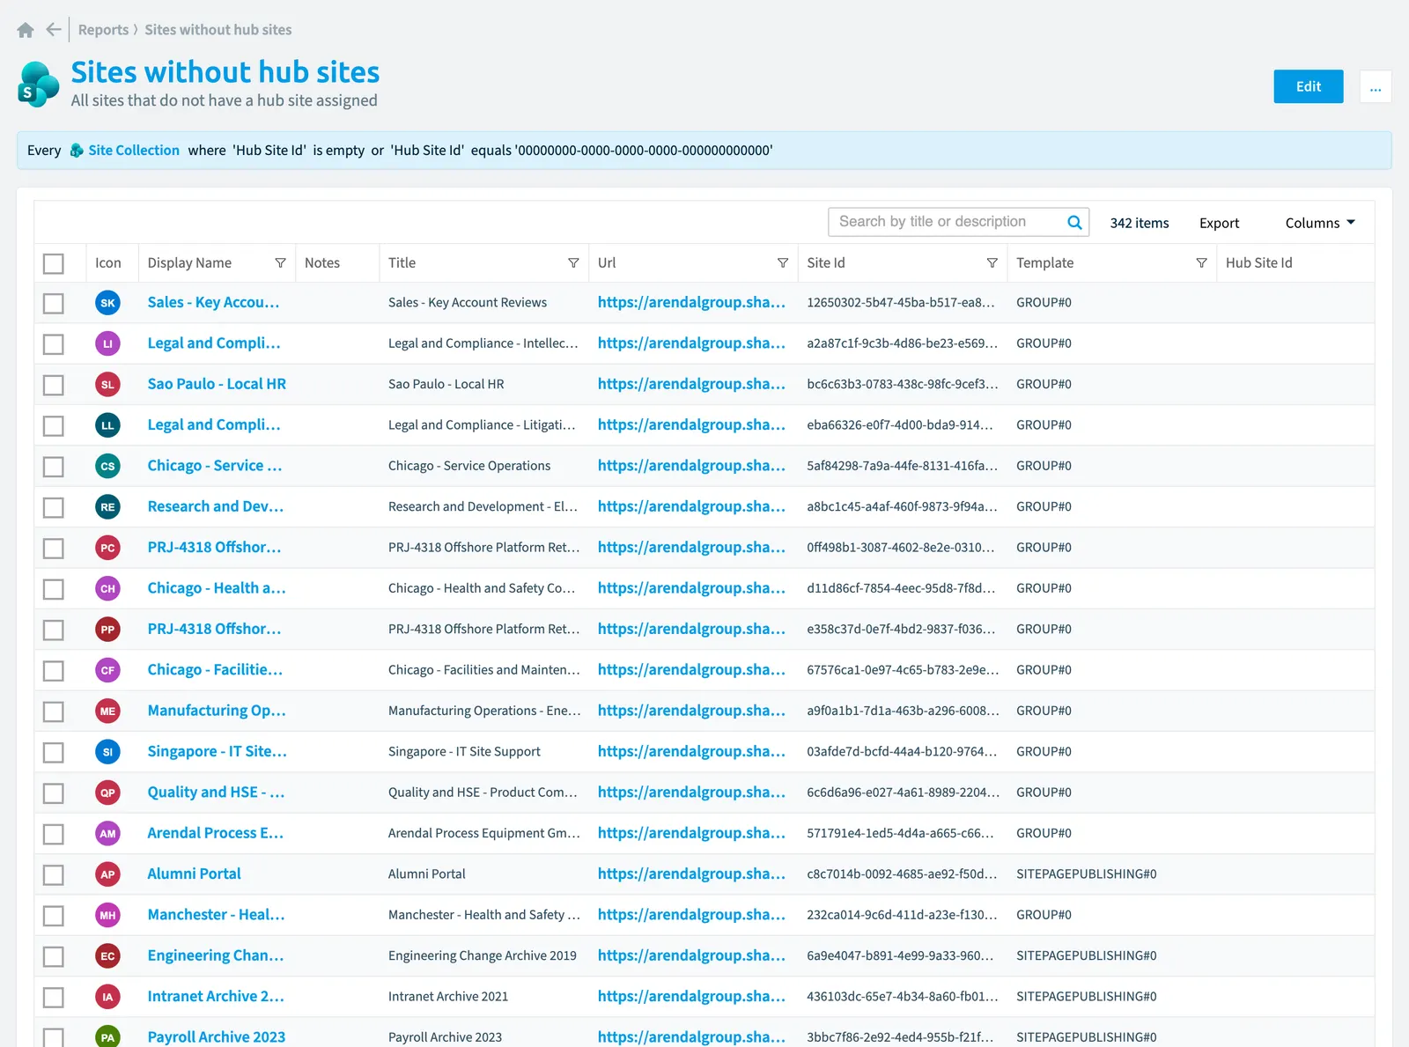The height and width of the screenshot is (1047, 1409).
Task: Click the CS avatar for Chicago Service row
Action: click(107, 466)
